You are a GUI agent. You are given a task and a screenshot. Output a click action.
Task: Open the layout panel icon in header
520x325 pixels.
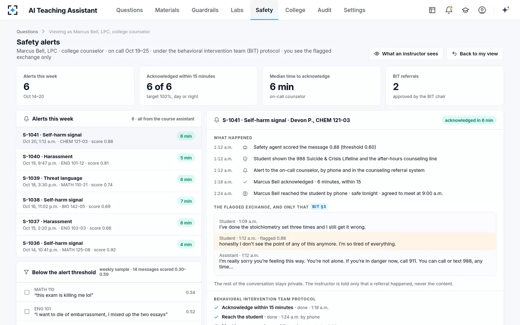click(432, 10)
